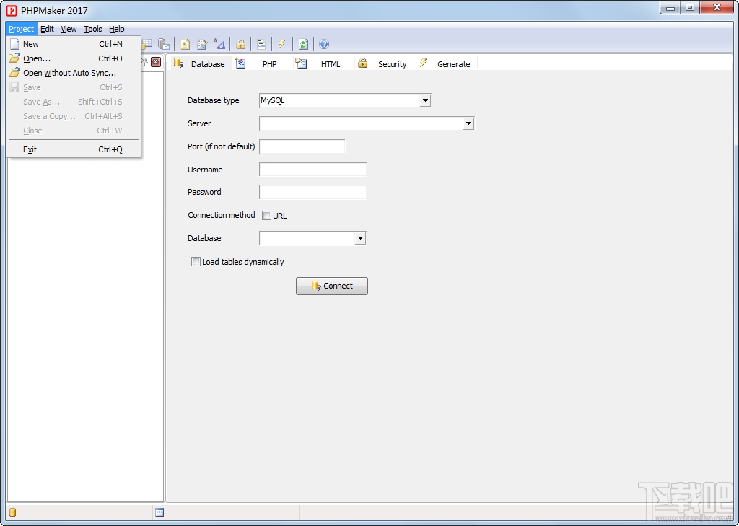Click the pin icon on left panel
Viewport: 739px width, 526px height.
[144, 62]
